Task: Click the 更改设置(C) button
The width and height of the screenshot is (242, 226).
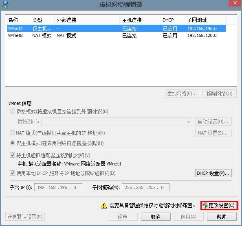Action: 219,205
